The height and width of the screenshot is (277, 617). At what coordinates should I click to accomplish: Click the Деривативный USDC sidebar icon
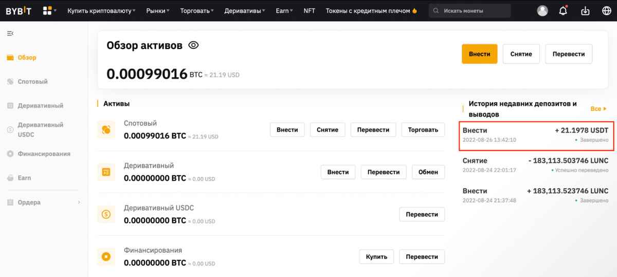tap(10, 130)
